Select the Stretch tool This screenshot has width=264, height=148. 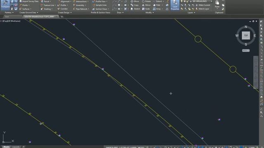coord(135,9)
